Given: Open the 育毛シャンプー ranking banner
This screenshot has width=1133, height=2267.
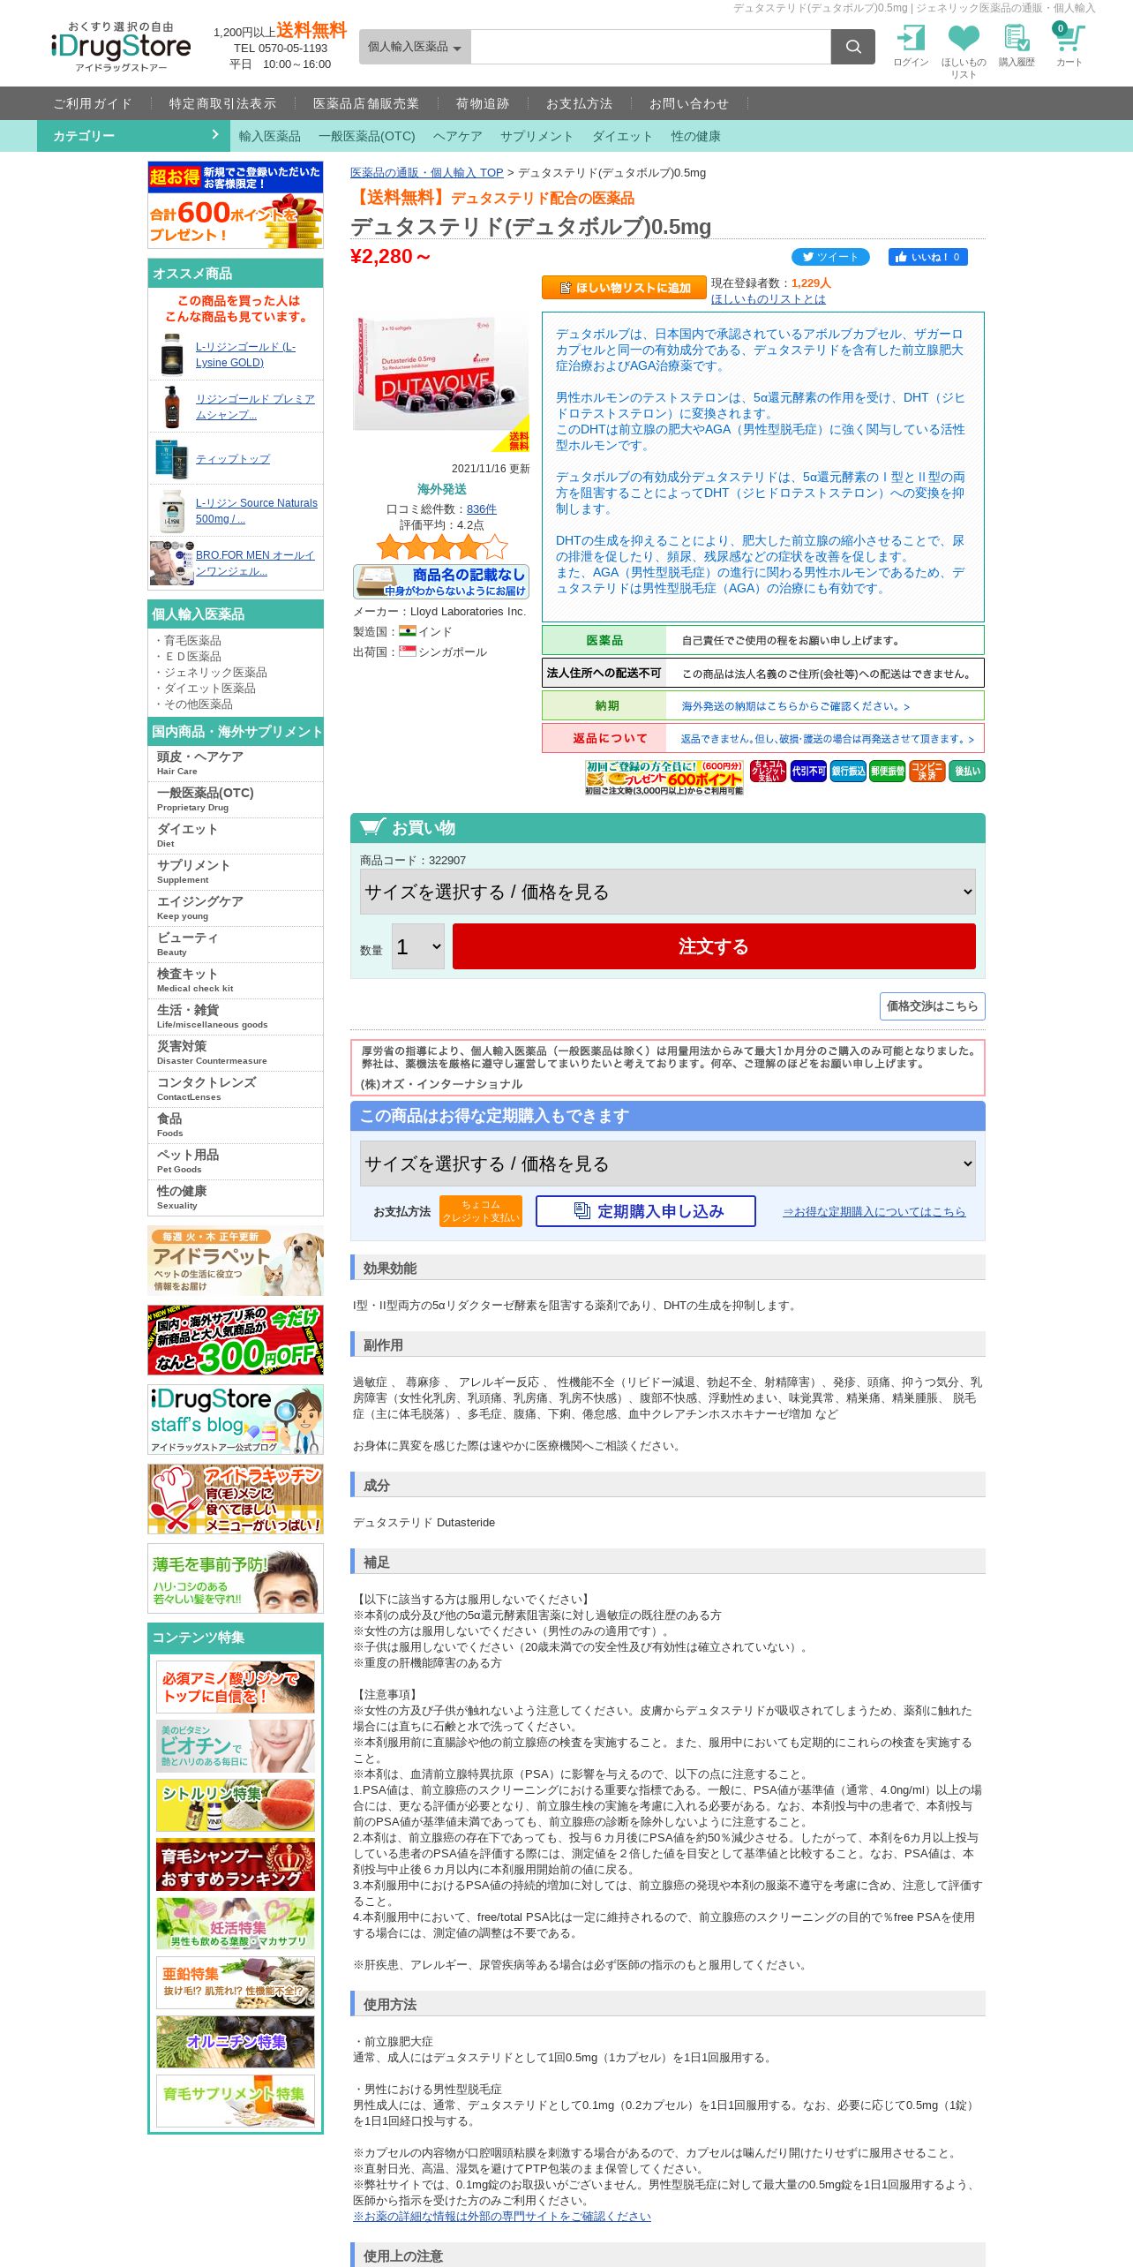Looking at the screenshot, I should (x=236, y=1864).
